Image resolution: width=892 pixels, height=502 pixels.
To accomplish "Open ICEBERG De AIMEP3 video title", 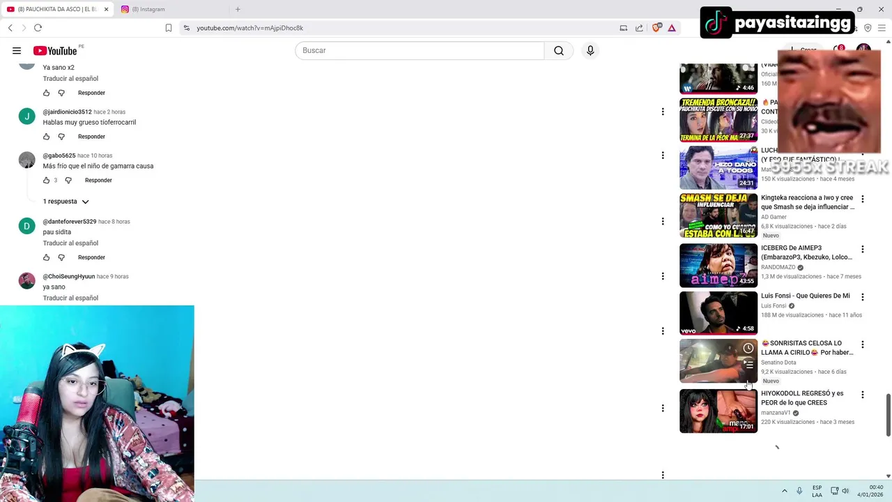I will click(806, 252).
